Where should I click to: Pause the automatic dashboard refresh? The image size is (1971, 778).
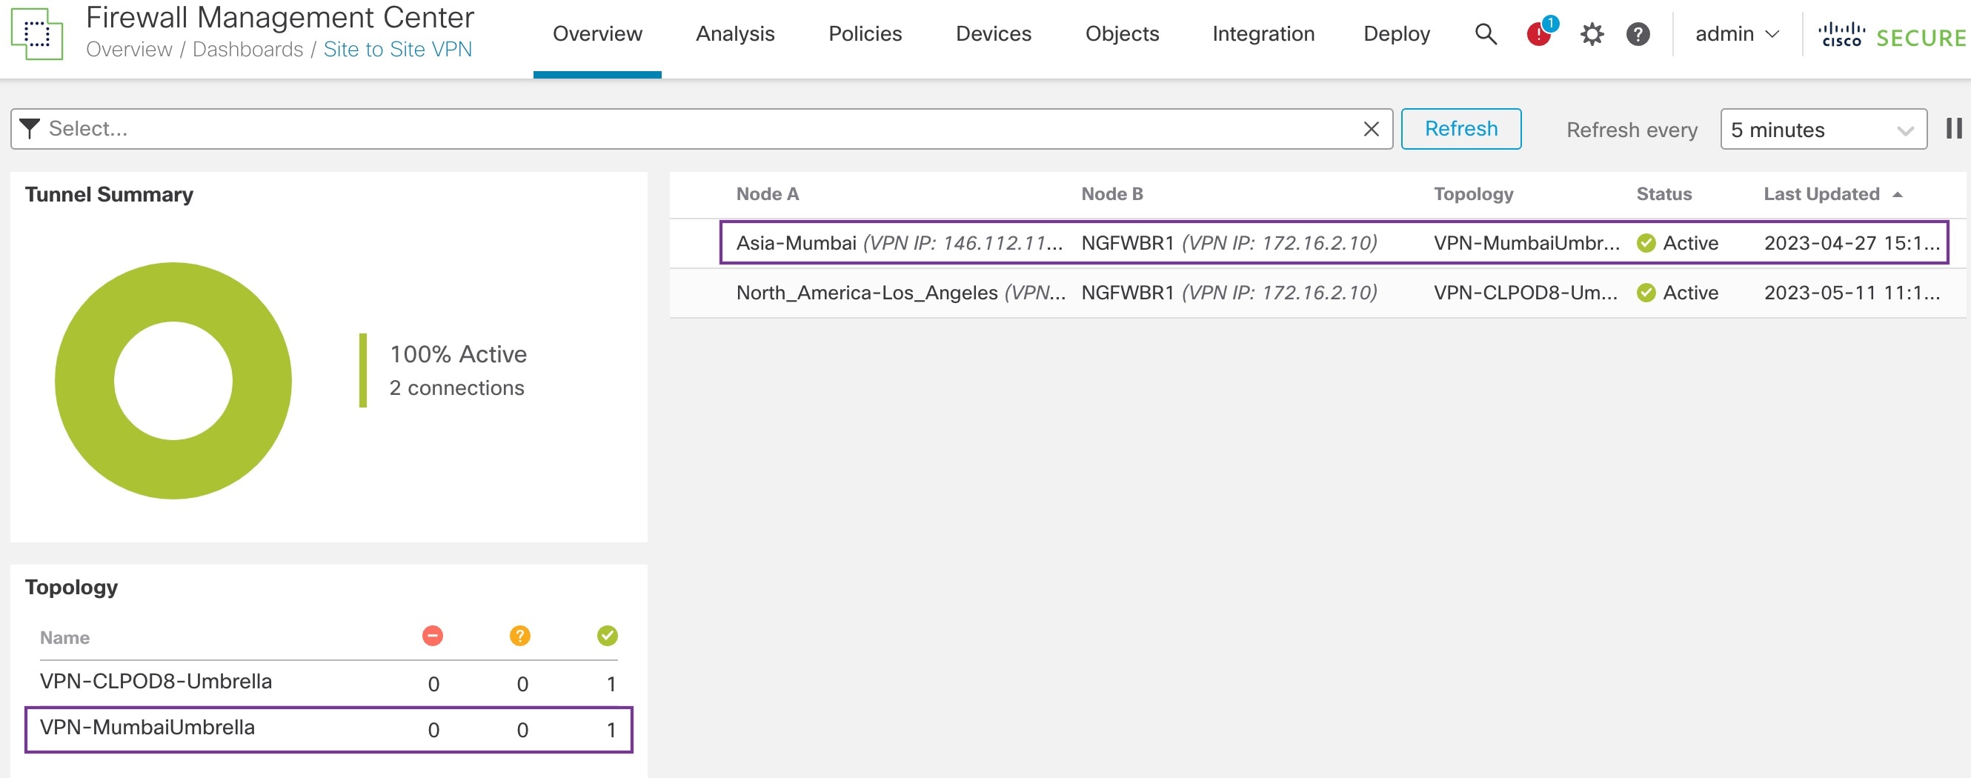pyautogui.click(x=1955, y=128)
